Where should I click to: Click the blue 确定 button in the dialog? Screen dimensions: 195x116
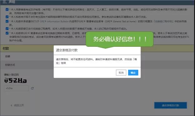[x=133, y=73]
